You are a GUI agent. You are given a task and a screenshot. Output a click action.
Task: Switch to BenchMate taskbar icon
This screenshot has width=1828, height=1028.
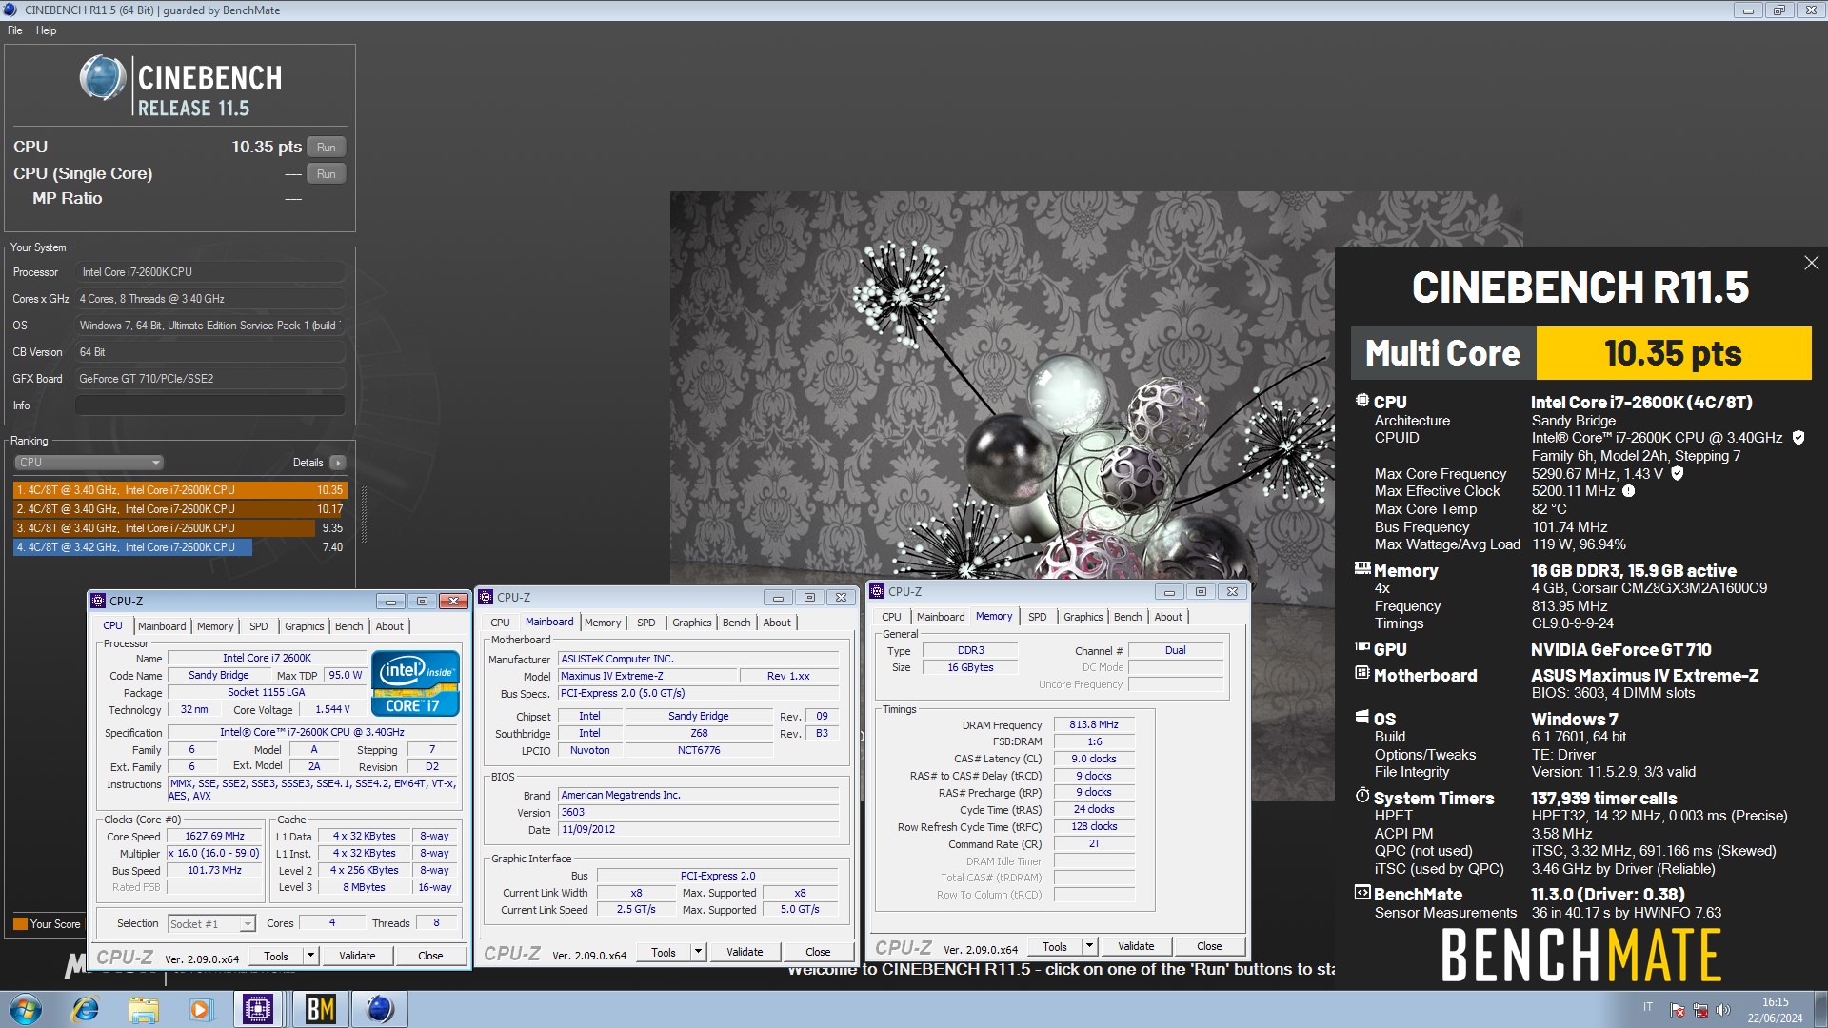coord(320,1009)
